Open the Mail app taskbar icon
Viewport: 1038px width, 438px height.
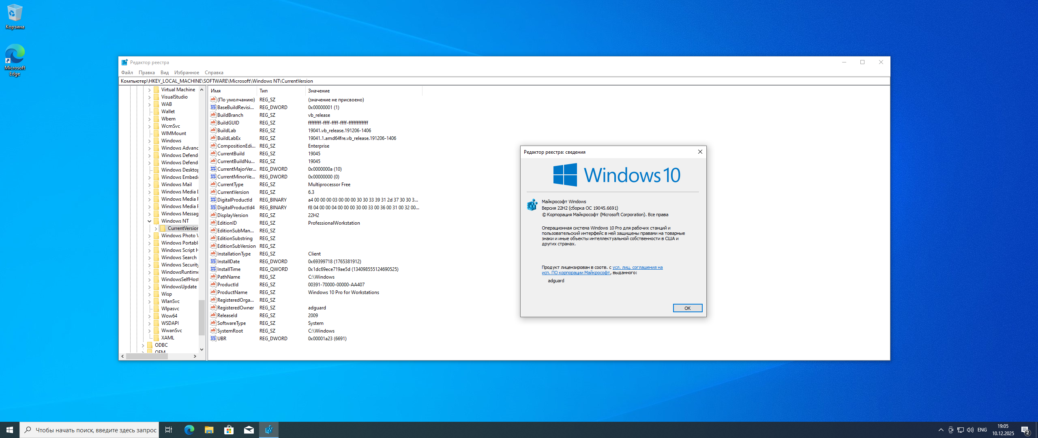tap(249, 430)
